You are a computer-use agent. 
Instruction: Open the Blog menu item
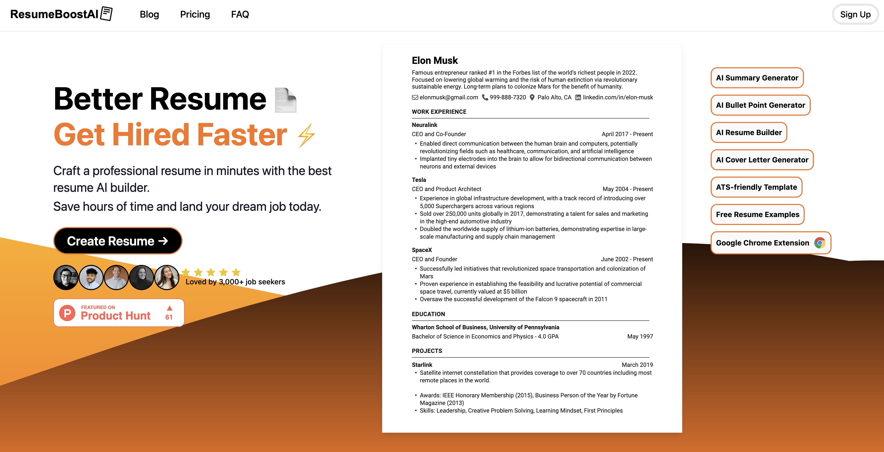(149, 14)
